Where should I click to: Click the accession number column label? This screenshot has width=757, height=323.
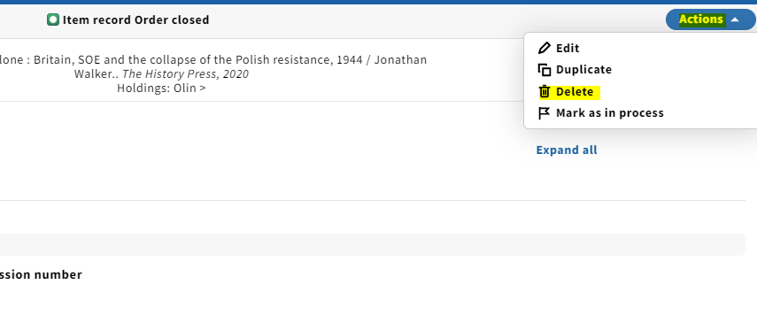point(41,274)
